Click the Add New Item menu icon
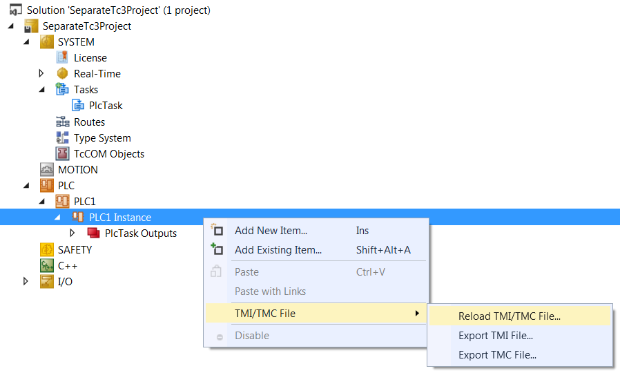The height and width of the screenshot is (373, 620). [x=217, y=230]
